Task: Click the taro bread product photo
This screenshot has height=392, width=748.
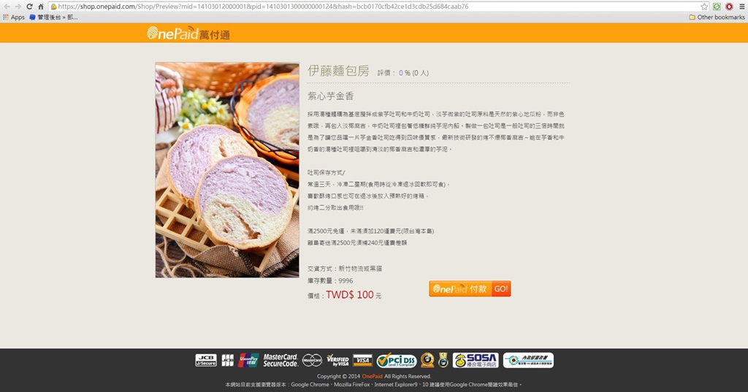Action: (x=227, y=170)
